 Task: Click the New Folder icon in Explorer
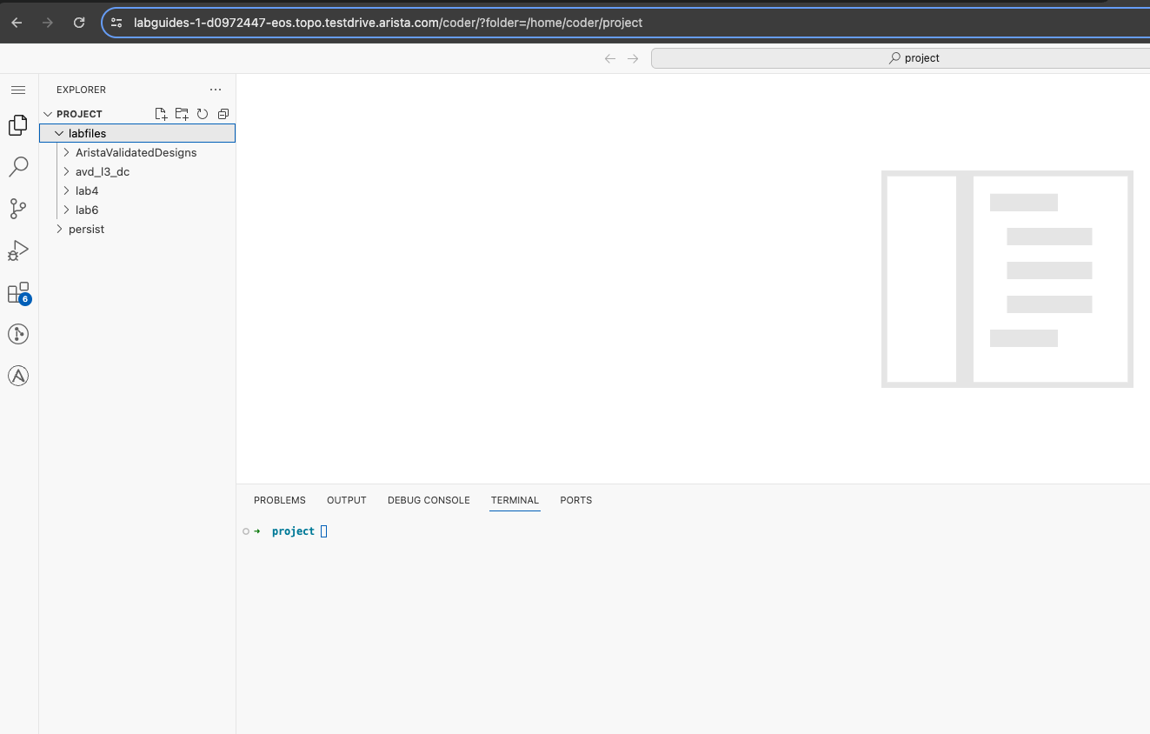point(182,114)
